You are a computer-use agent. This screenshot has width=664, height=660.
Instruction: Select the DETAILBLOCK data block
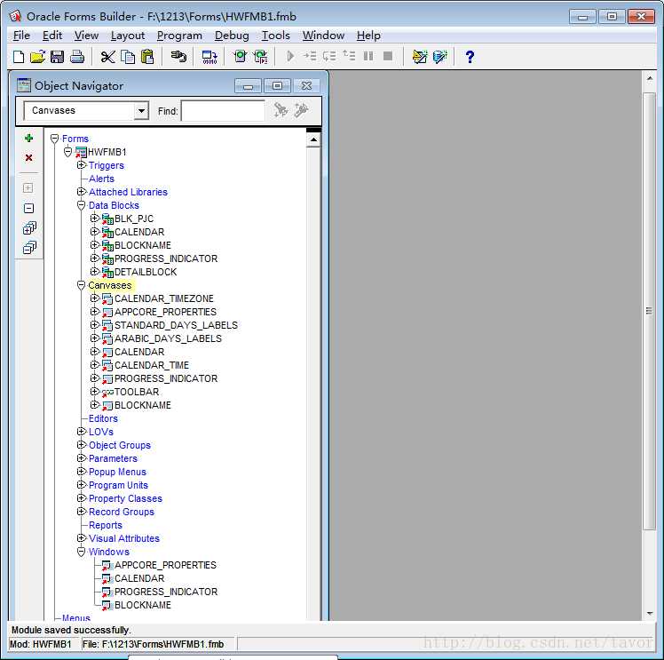(146, 272)
